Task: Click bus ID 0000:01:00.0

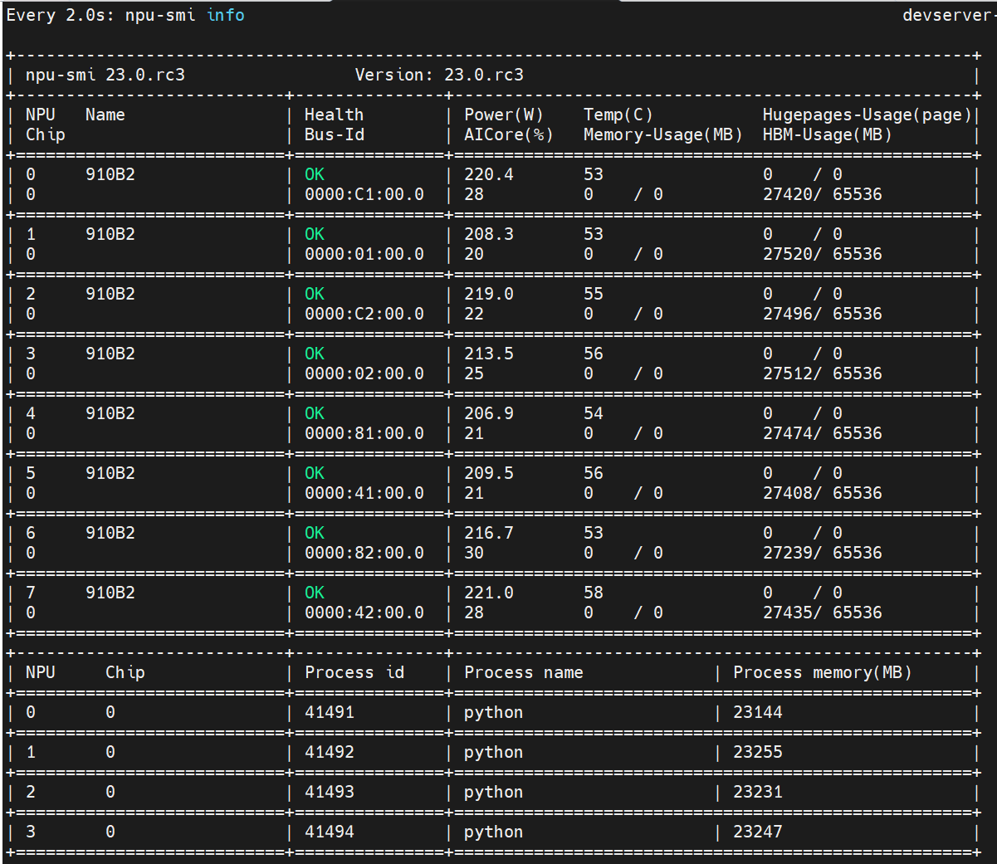Action: tap(364, 254)
